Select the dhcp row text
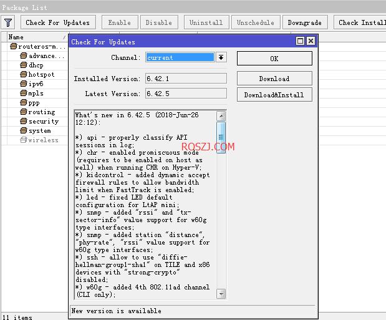This screenshot has height=320, width=386. 36,65
